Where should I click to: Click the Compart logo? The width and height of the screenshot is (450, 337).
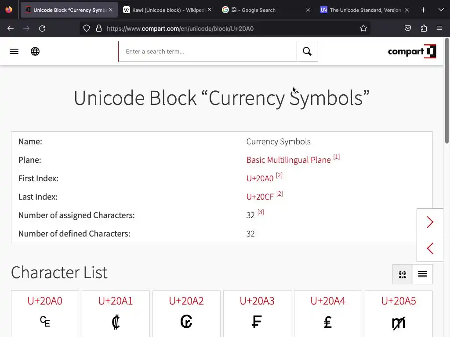(x=412, y=51)
